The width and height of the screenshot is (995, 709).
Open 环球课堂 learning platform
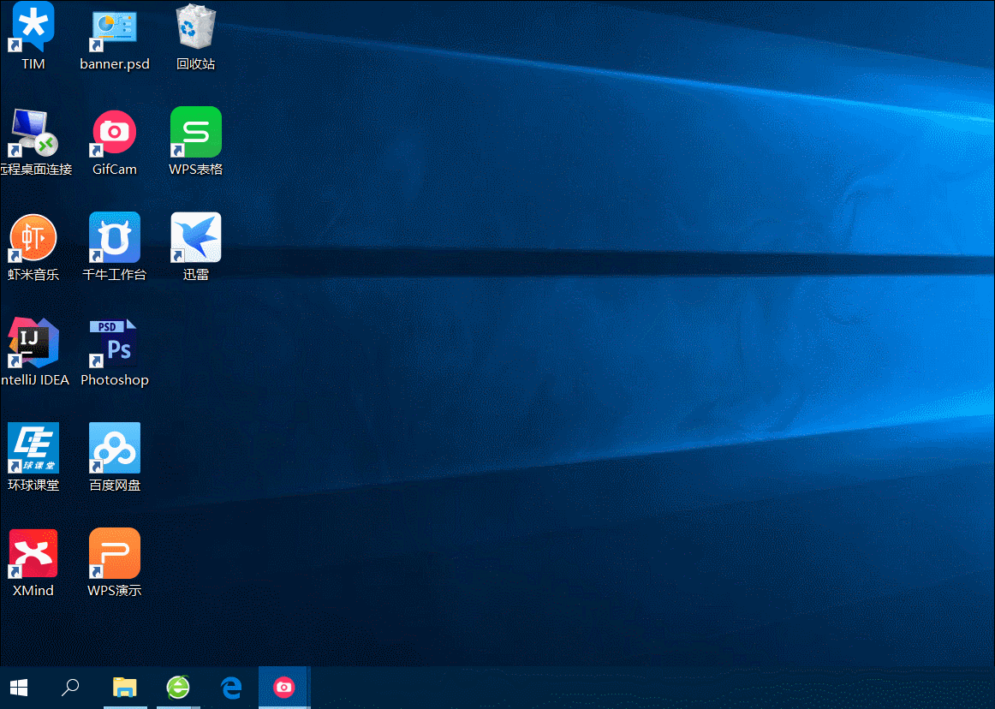(33, 447)
